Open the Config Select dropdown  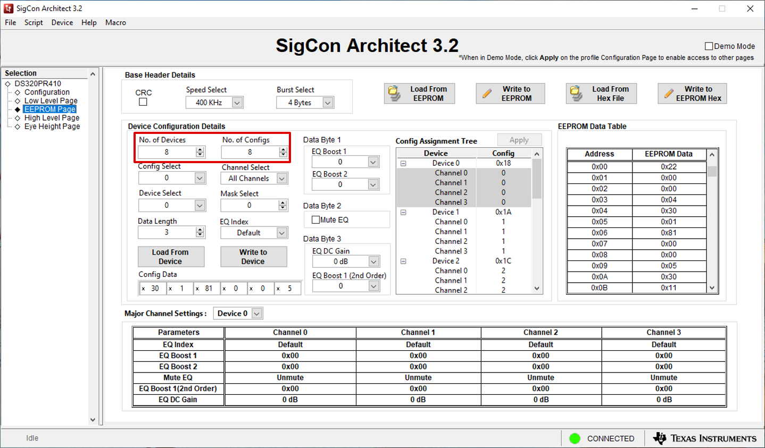(x=199, y=178)
